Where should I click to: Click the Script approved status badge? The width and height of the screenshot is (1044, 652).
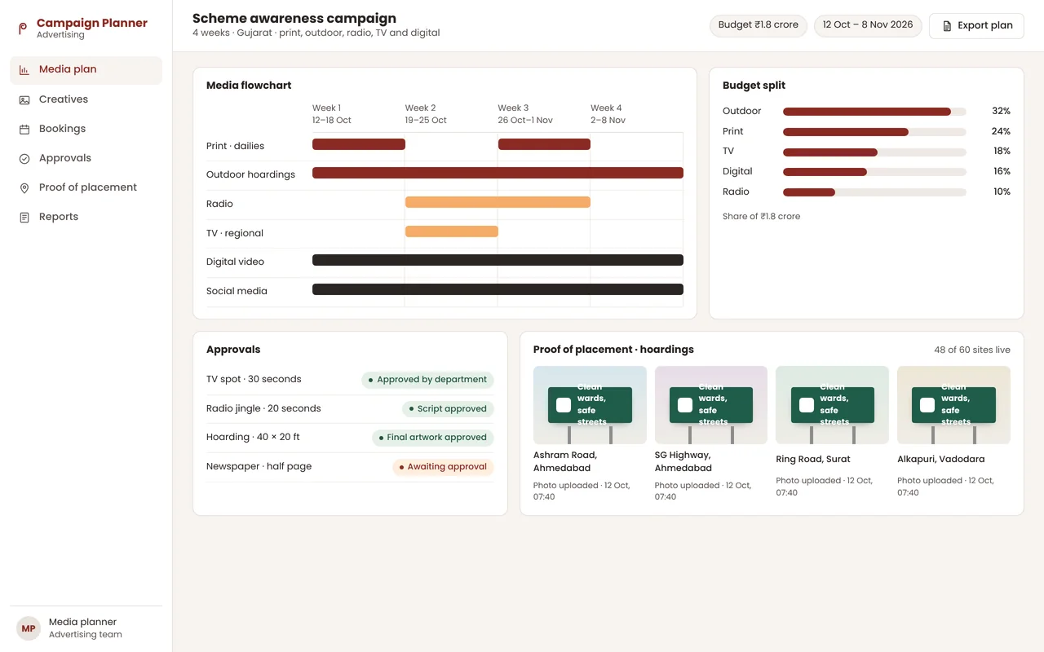pyautogui.click(x=448, y=409)
